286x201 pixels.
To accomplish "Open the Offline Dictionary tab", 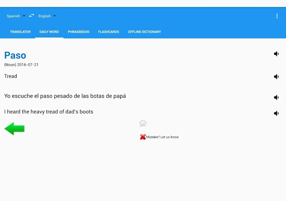I will [x=144, y=32].
